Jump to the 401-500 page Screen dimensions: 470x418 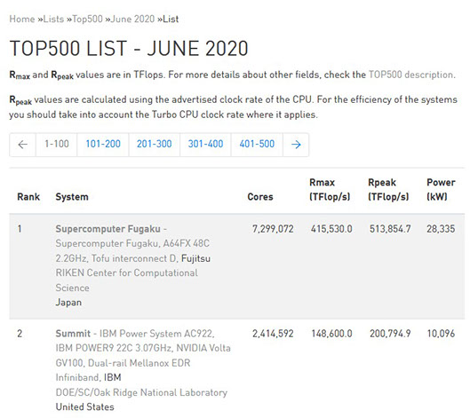(x=257, y=145)
